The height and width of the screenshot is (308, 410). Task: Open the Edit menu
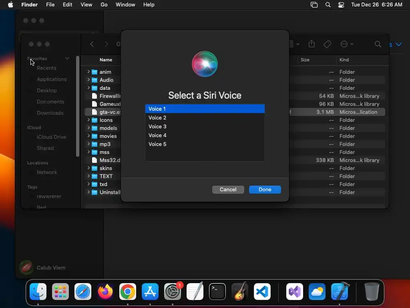(x=67, y=5)
